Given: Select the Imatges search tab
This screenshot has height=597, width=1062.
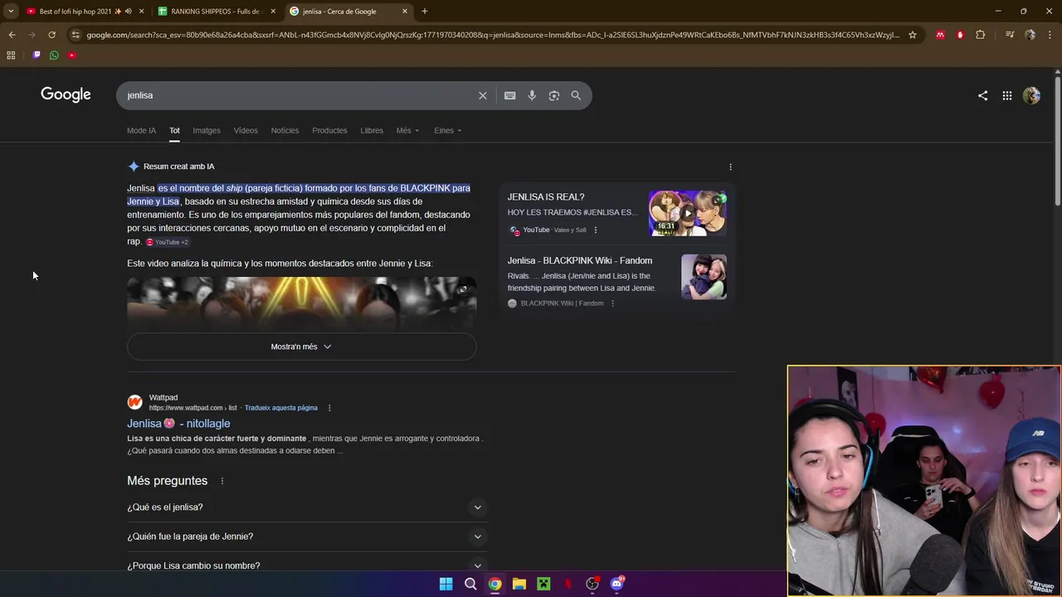Looking at the screenshot, I should coord(207,130).
